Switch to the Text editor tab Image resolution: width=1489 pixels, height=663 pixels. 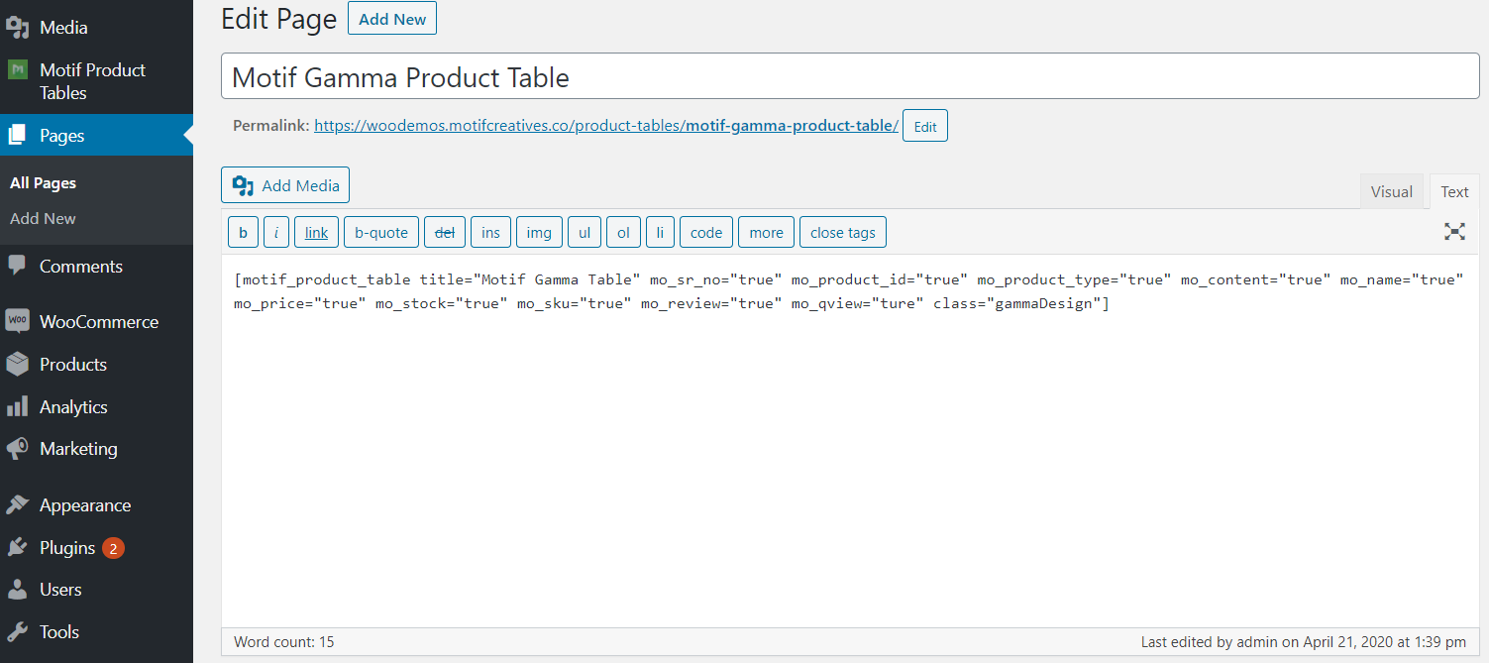(x=1454, y=191)
